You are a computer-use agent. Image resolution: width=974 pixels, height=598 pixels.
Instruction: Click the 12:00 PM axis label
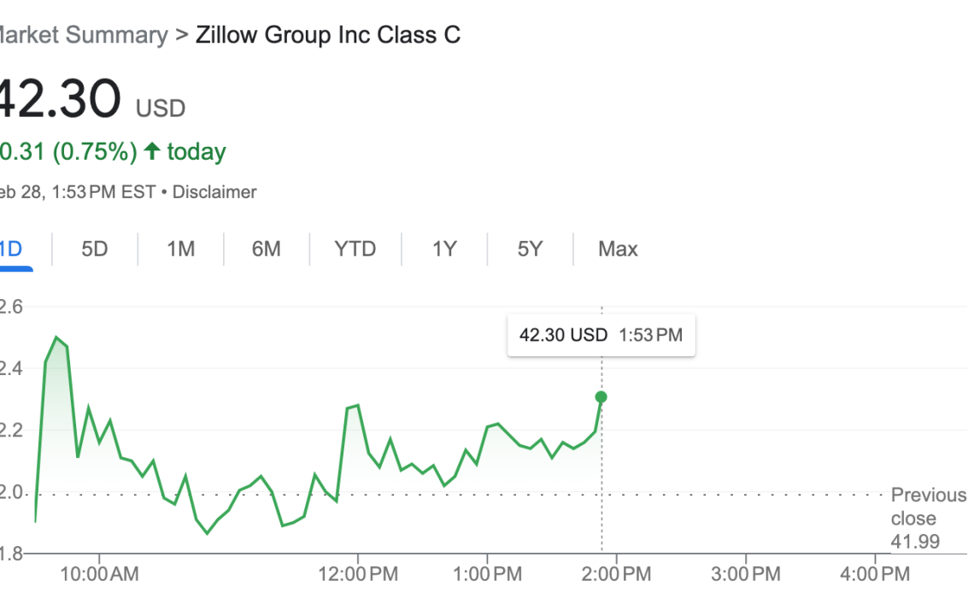pos(356,572)
